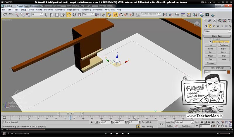Click the Use Pivot Point Center icon

pos(97,15)
